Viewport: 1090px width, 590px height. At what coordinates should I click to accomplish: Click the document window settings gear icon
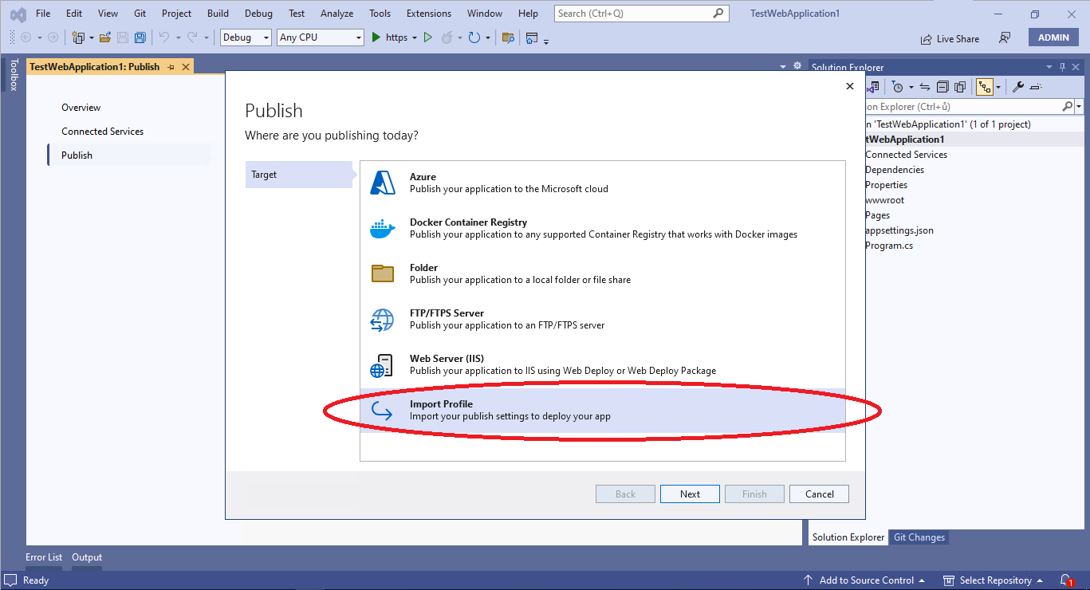pos(797,66)
